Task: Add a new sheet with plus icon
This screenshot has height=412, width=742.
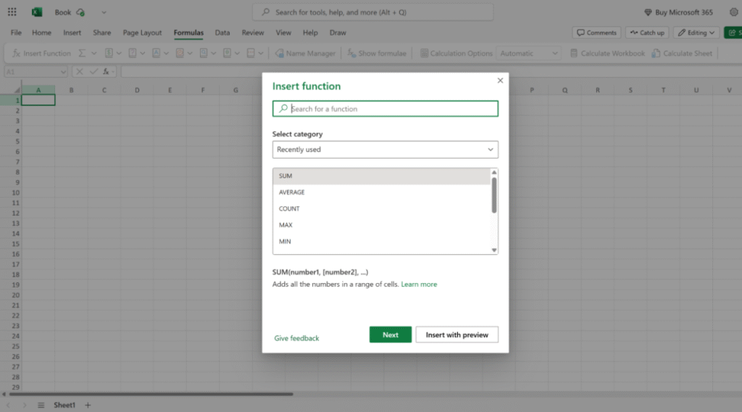Action: [x=88, y=405]
